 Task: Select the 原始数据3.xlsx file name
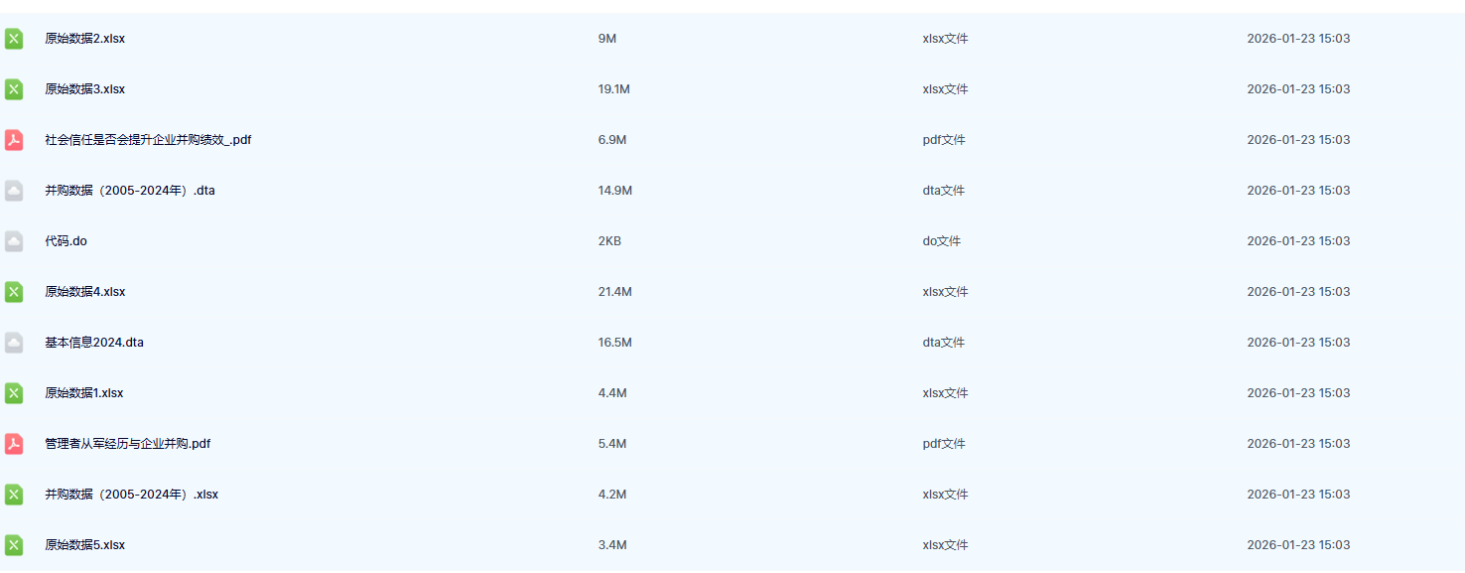coord(84,89)
